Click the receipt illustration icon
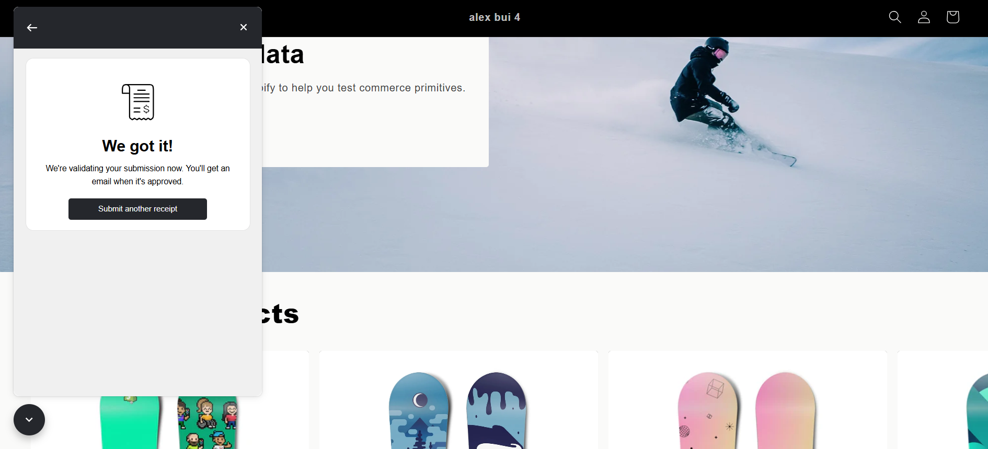This screenshot has height=449, width=988. click(x=138, y=102)
